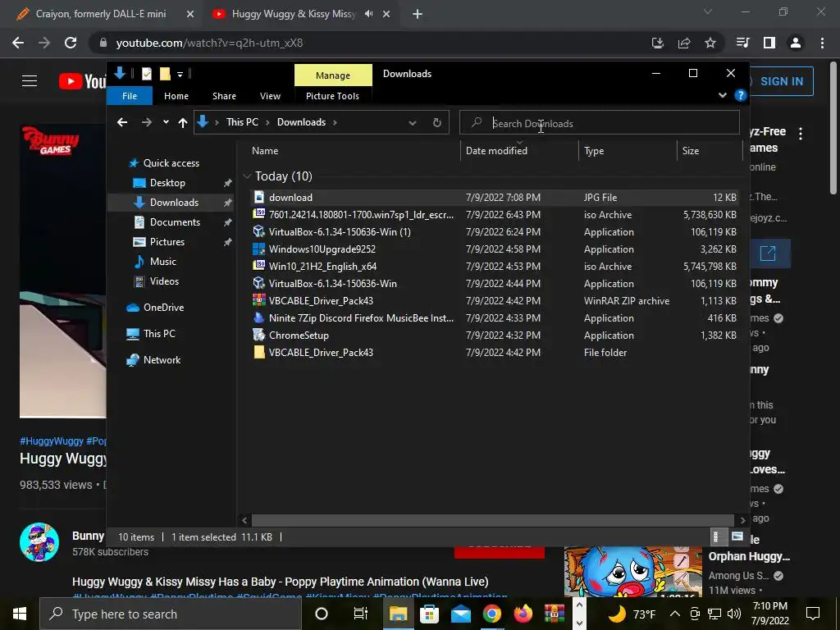The width and height of the screenshot is (840, 630).
Task: Open the Home ribbon tab
Action: [x=176, y=96]
